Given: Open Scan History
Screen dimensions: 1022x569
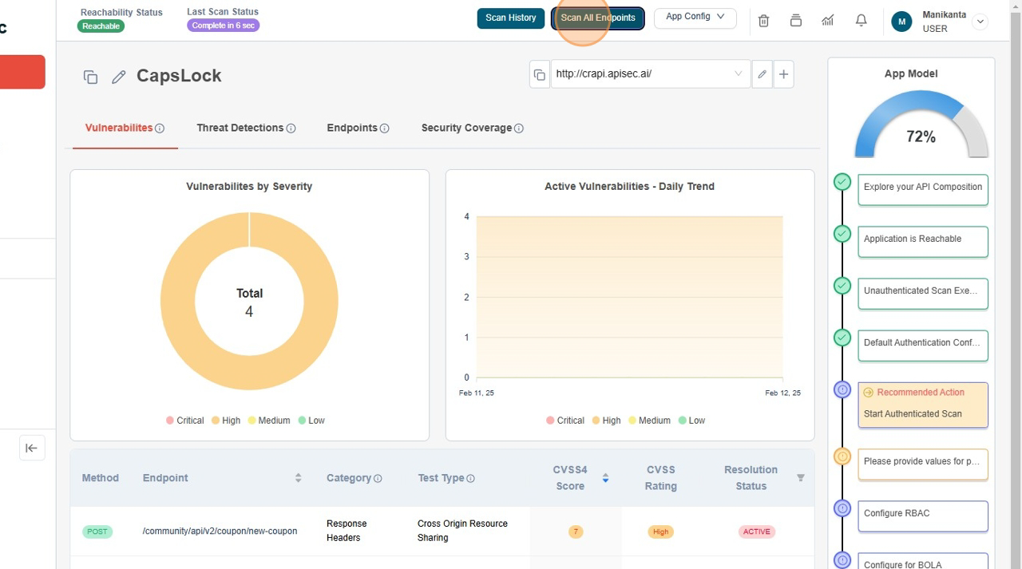Looking at the screenshot, I should click(x=510, y=18).
